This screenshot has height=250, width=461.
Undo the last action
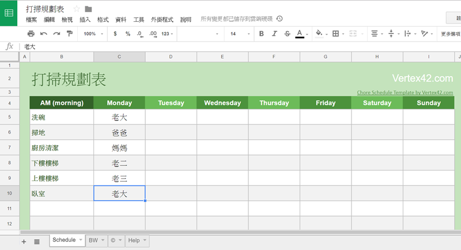point(44,34)
